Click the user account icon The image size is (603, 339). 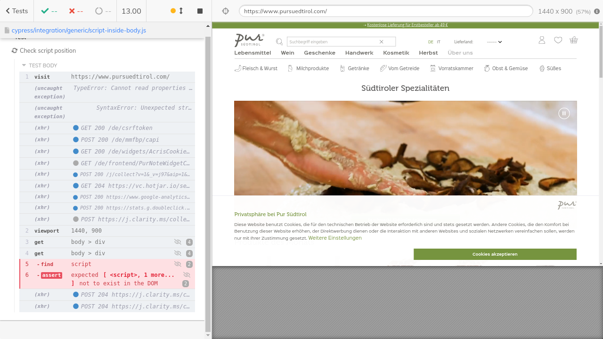click(542, 40)
